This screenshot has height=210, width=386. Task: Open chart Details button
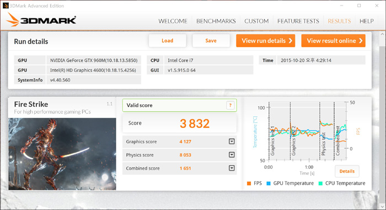click(347, 171)
